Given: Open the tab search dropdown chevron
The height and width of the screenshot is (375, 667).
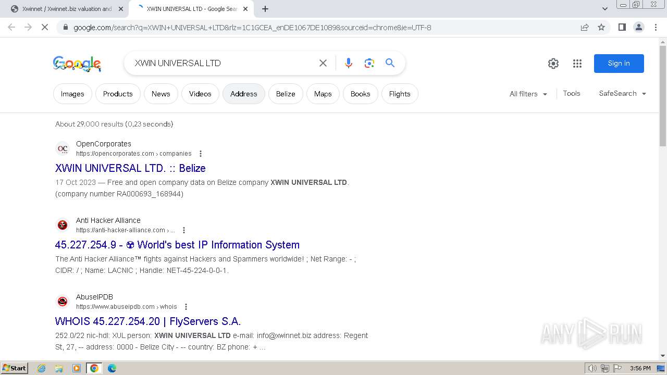Looking at the screenshot, I should coord(605,9).
